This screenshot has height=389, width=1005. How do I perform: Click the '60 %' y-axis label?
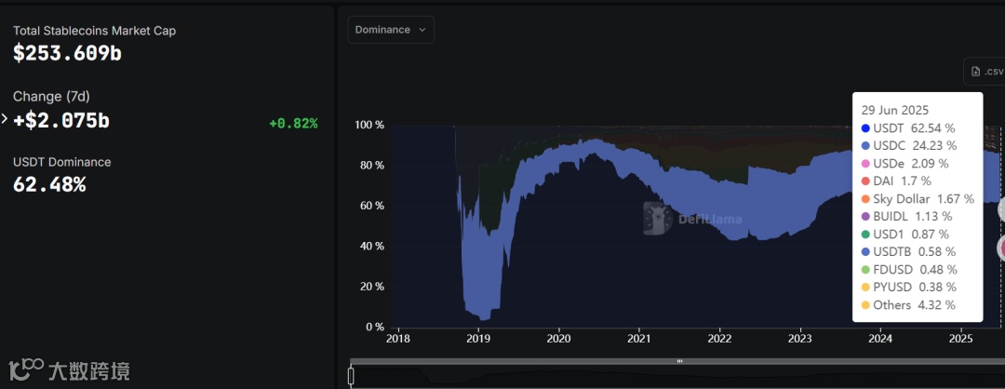click(x=371, y=206)
